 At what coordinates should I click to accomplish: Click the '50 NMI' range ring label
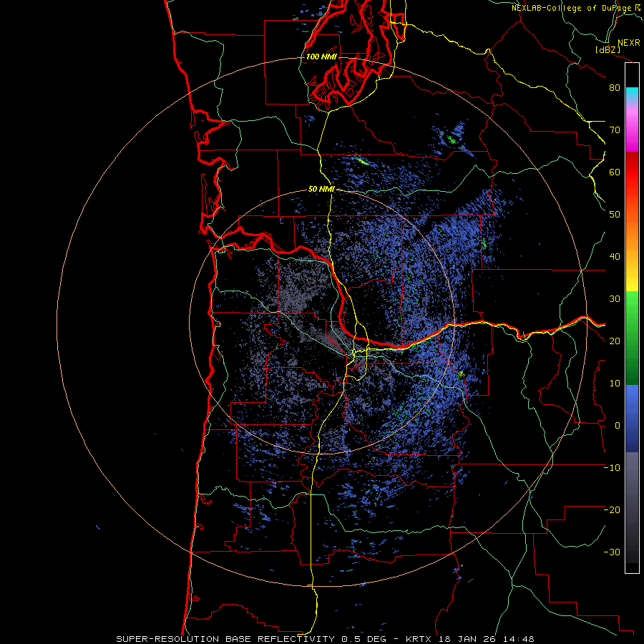[321, 190]
